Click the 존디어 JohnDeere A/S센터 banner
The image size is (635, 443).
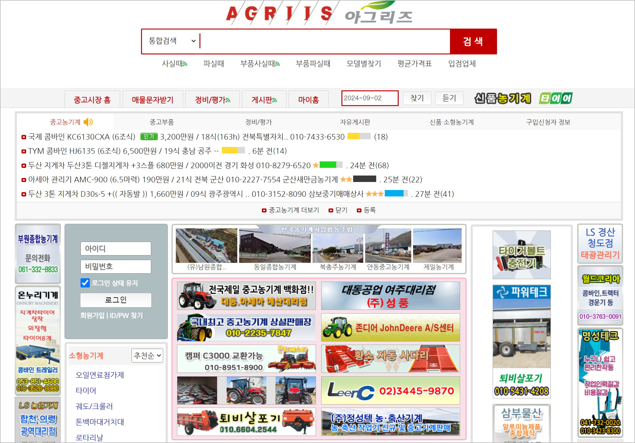(390, 327)
